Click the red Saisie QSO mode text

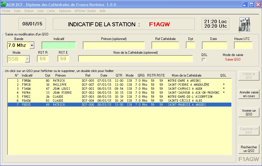(x=233, y=59)
